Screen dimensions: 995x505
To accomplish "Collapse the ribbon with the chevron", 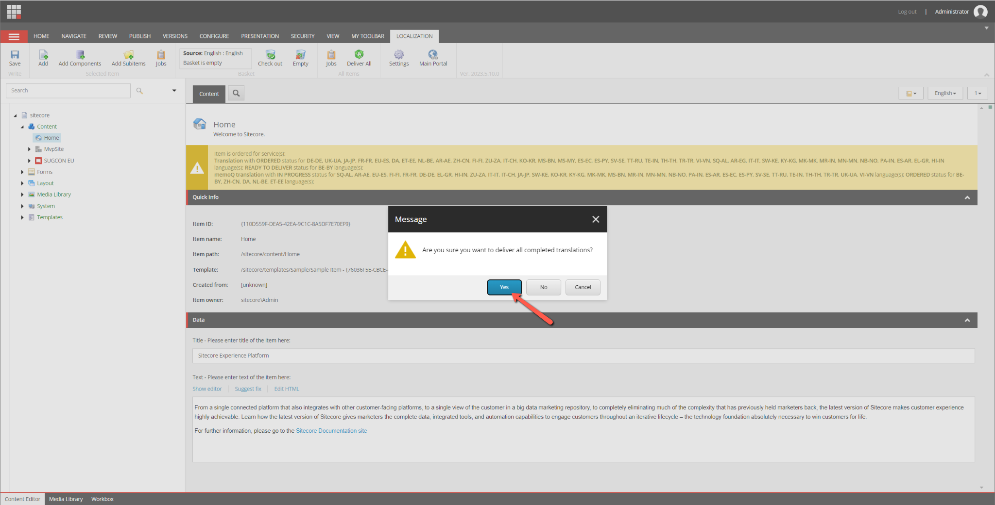I will 987,75.
